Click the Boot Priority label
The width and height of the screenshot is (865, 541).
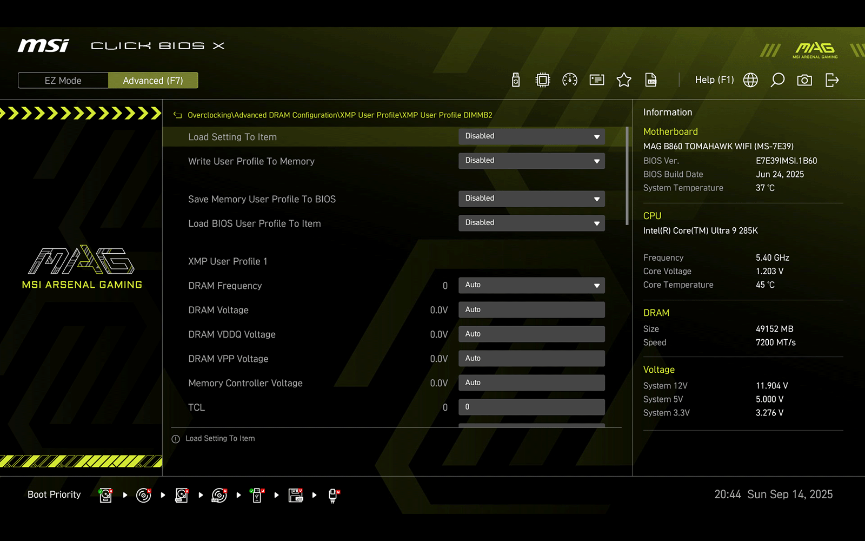tap(54, 495)
